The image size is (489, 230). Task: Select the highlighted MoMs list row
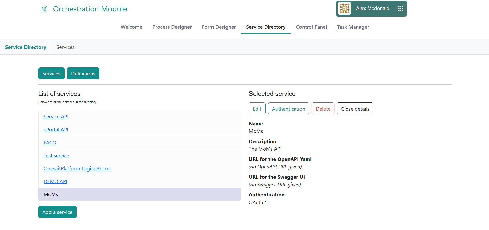[x=139, y=194]
